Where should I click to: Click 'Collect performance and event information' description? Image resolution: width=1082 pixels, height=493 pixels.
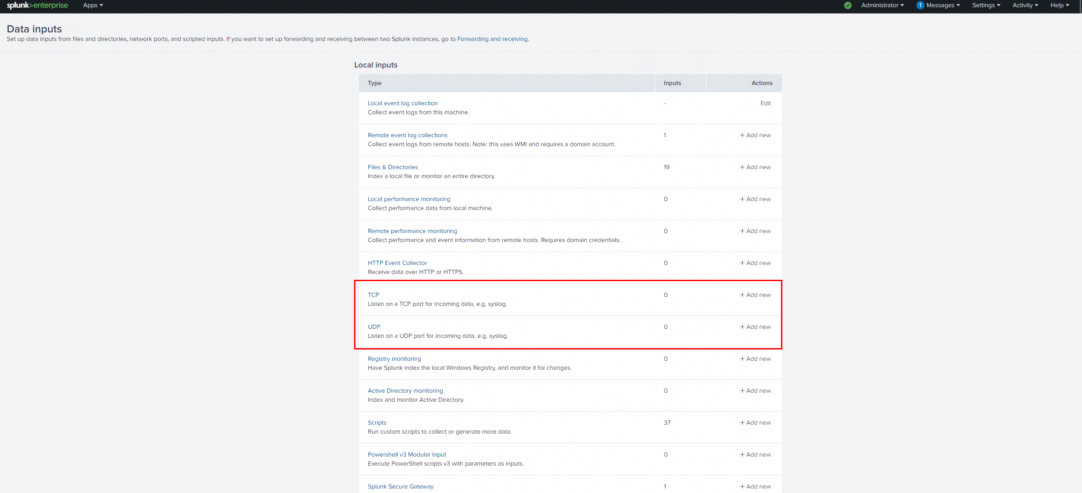coord(494,240)
